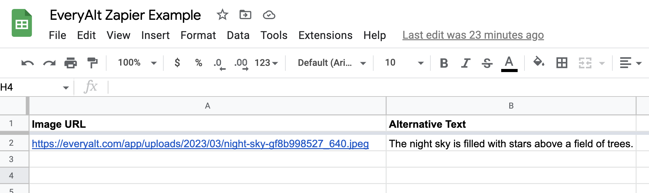Click the Redo arrow
Viewport: 649px width, 193px height.
pos(49,63)
